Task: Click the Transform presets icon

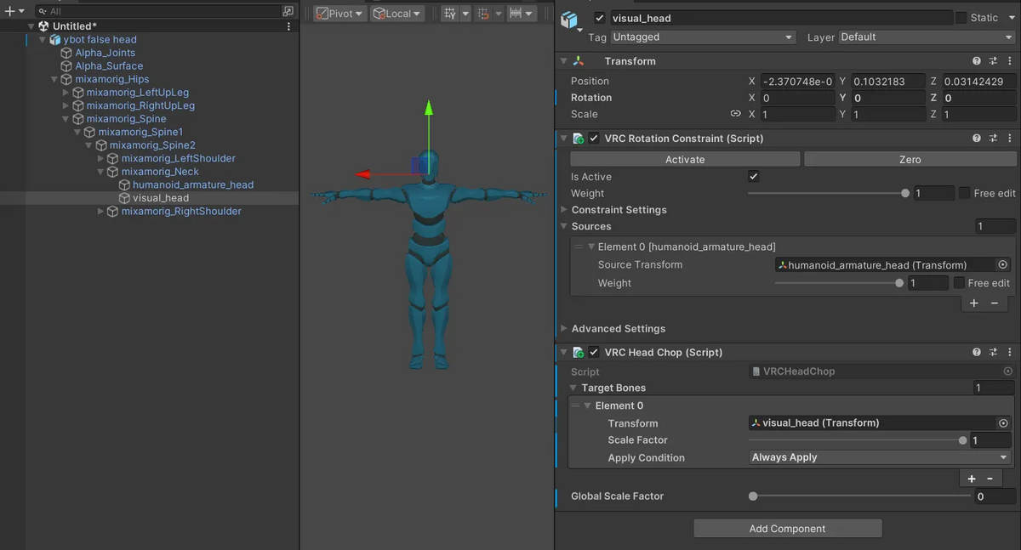Action: 992,60
